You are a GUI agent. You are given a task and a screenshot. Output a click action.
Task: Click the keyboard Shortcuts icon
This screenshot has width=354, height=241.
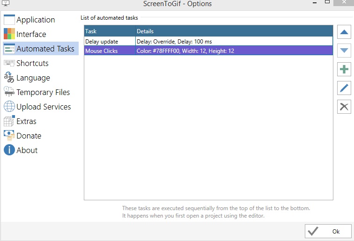9,63
